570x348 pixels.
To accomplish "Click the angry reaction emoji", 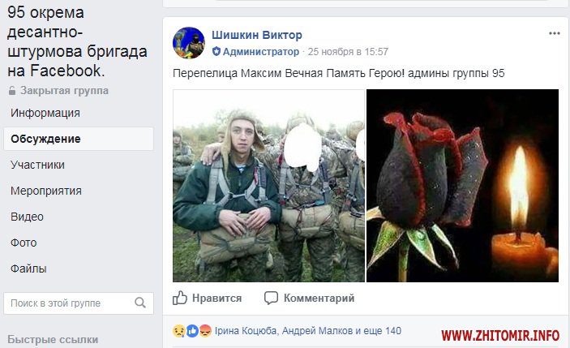I will 205,331.
